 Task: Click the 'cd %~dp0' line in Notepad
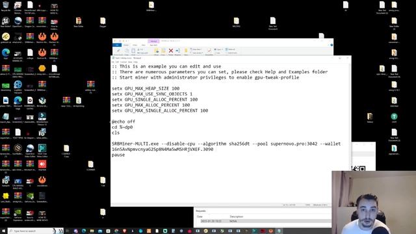[122, 127]
